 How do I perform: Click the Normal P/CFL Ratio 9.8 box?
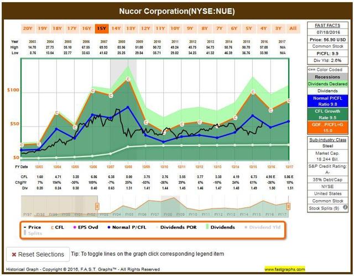tap(327, 101)
